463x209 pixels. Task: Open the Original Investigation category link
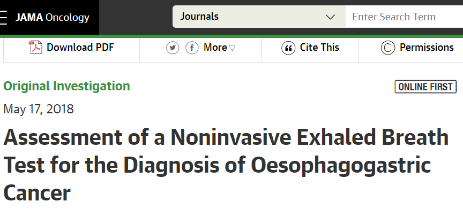67,86
